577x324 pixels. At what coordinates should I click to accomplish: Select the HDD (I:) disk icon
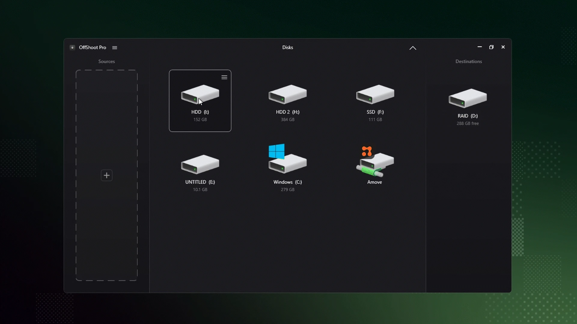(x=200, y=94)
